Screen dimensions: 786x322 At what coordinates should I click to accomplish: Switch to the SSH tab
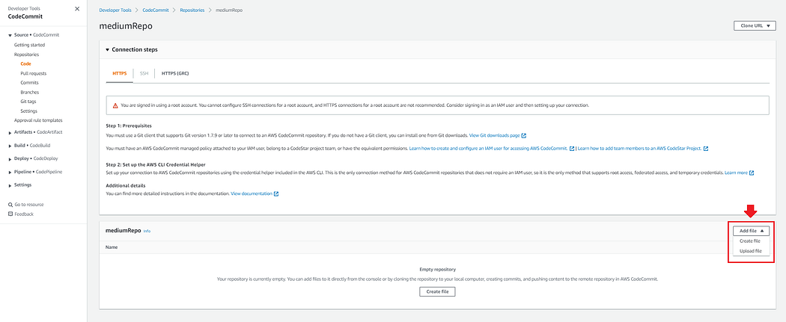[144, 73]
